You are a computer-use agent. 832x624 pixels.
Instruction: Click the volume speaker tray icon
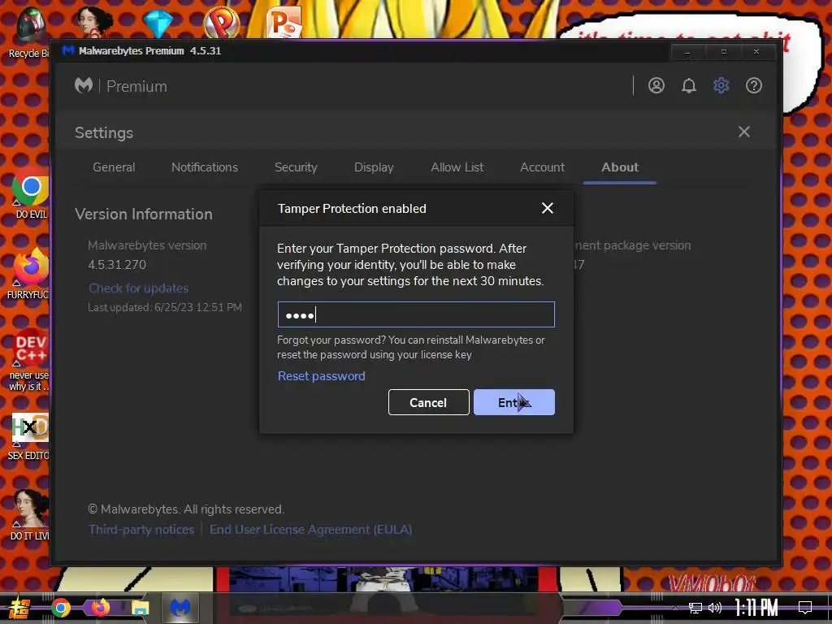[x=715, y=608]
